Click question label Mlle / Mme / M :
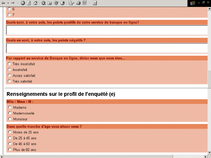The height and width of the screenshot is (158, 211). tap(20, 102)
